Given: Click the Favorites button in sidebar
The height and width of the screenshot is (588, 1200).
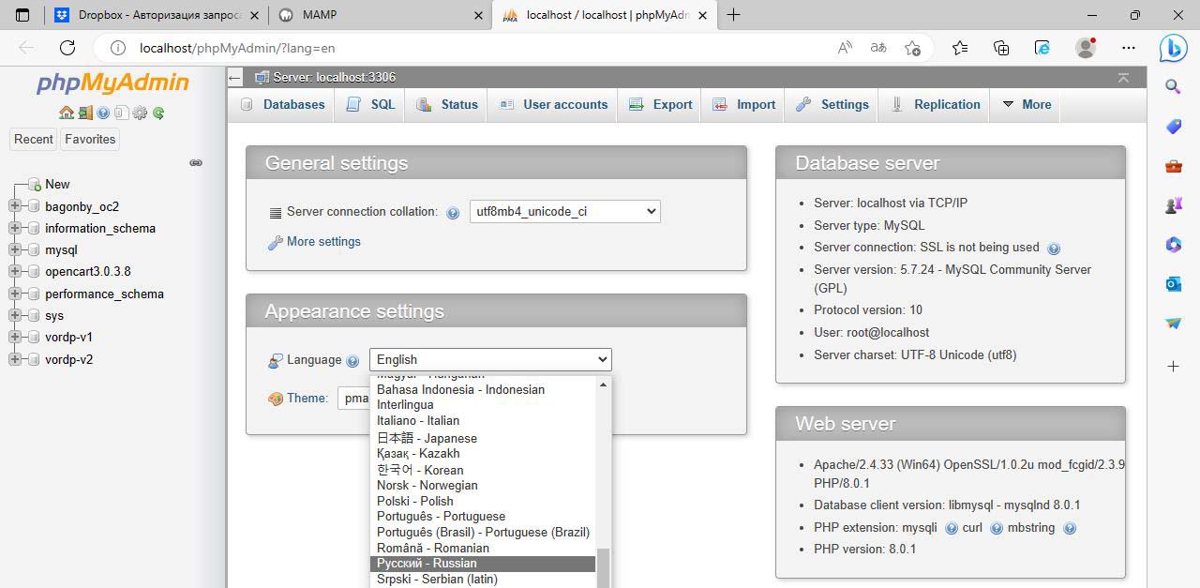Looking at the screenshot, I should pyautogui.click(x=90, y=139).
